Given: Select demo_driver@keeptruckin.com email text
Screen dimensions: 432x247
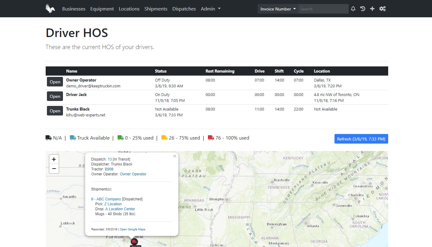Looking at the screenshot, I should [93, 86].
